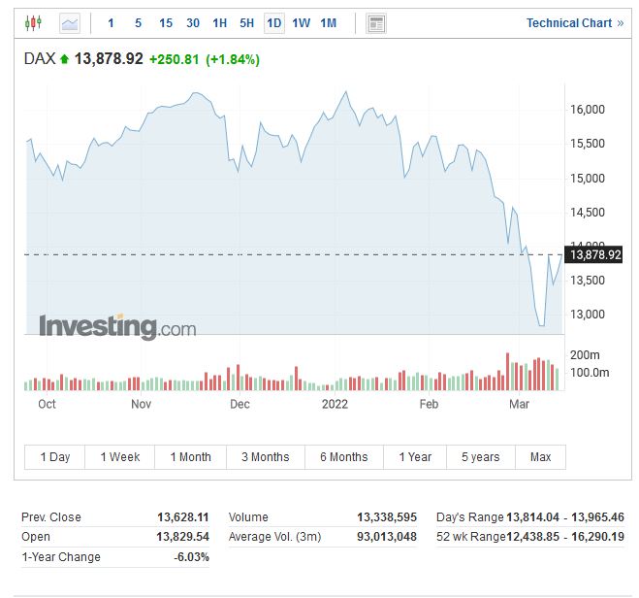639x598 pixels.
Task: Select the 1-minute interval
Action: pos(111,22)
